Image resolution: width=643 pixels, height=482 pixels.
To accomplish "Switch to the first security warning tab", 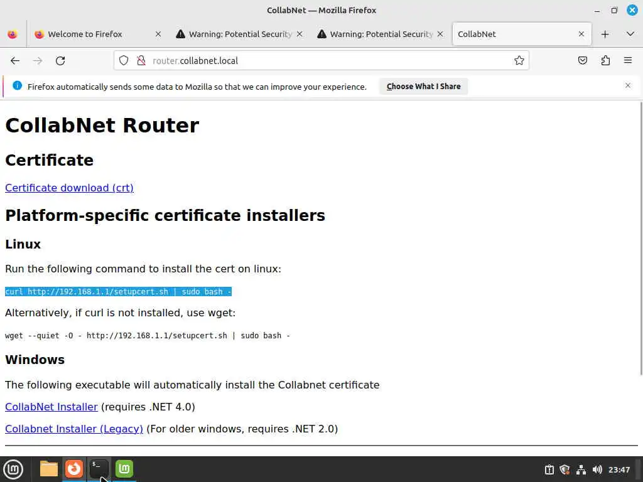I will pos(240,34).
